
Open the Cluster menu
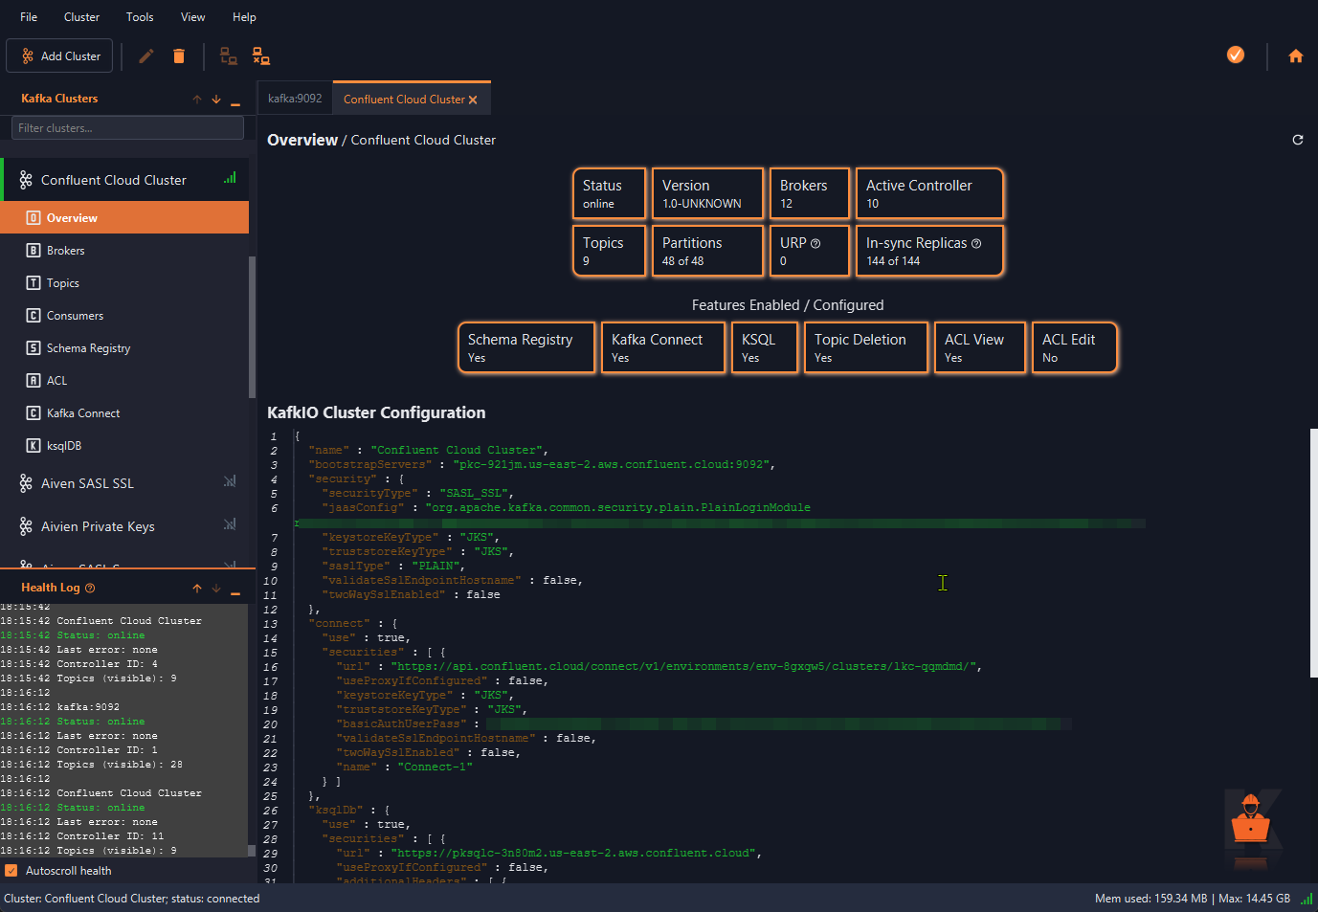[x=81, y=17]
